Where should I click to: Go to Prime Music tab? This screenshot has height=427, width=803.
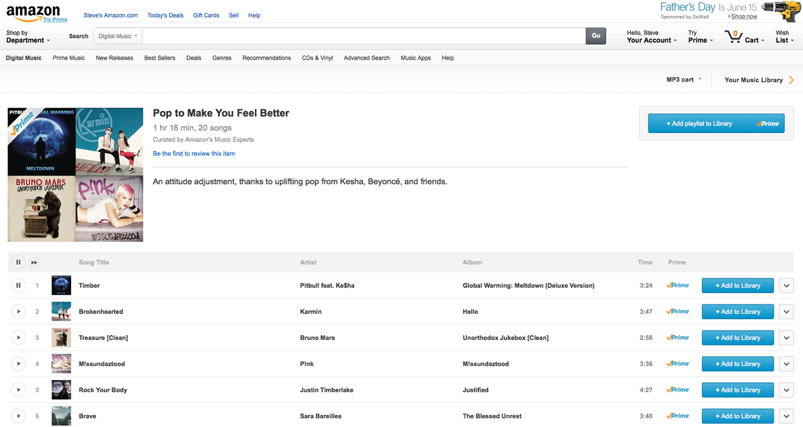[x=69, y=58]
